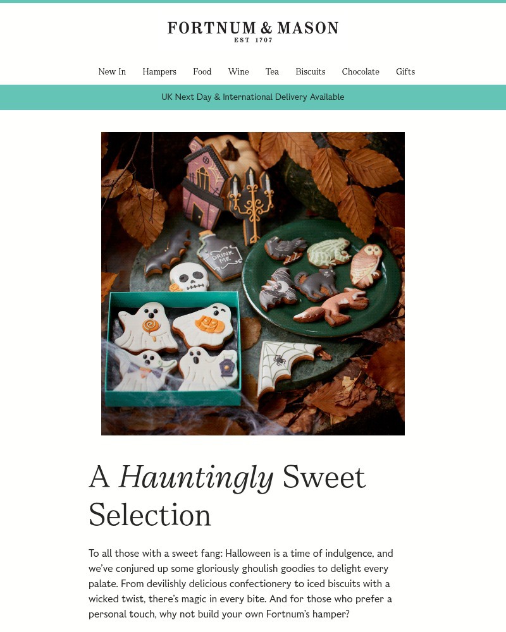Click the 'A Hauntingly Sweet Selection' headline

(228, 495)
